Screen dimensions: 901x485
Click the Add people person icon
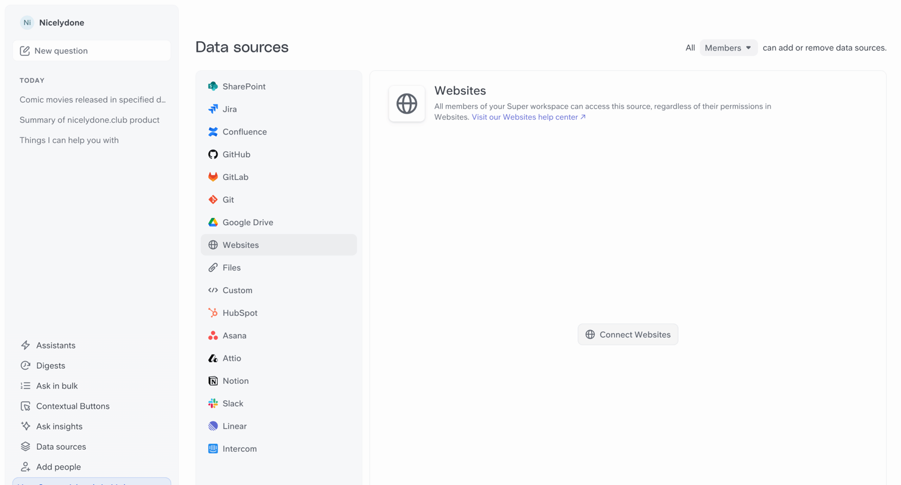point(25,467)
